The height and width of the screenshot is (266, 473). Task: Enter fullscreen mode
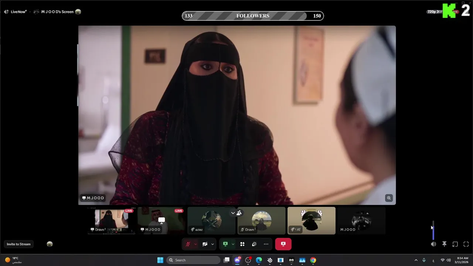click(x=466, y=244)
